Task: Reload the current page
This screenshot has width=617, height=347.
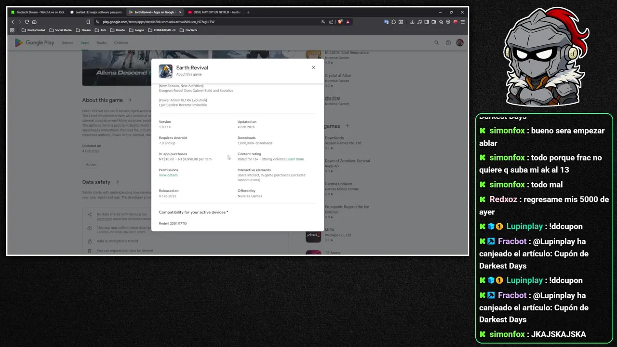Action: (27, 22)
